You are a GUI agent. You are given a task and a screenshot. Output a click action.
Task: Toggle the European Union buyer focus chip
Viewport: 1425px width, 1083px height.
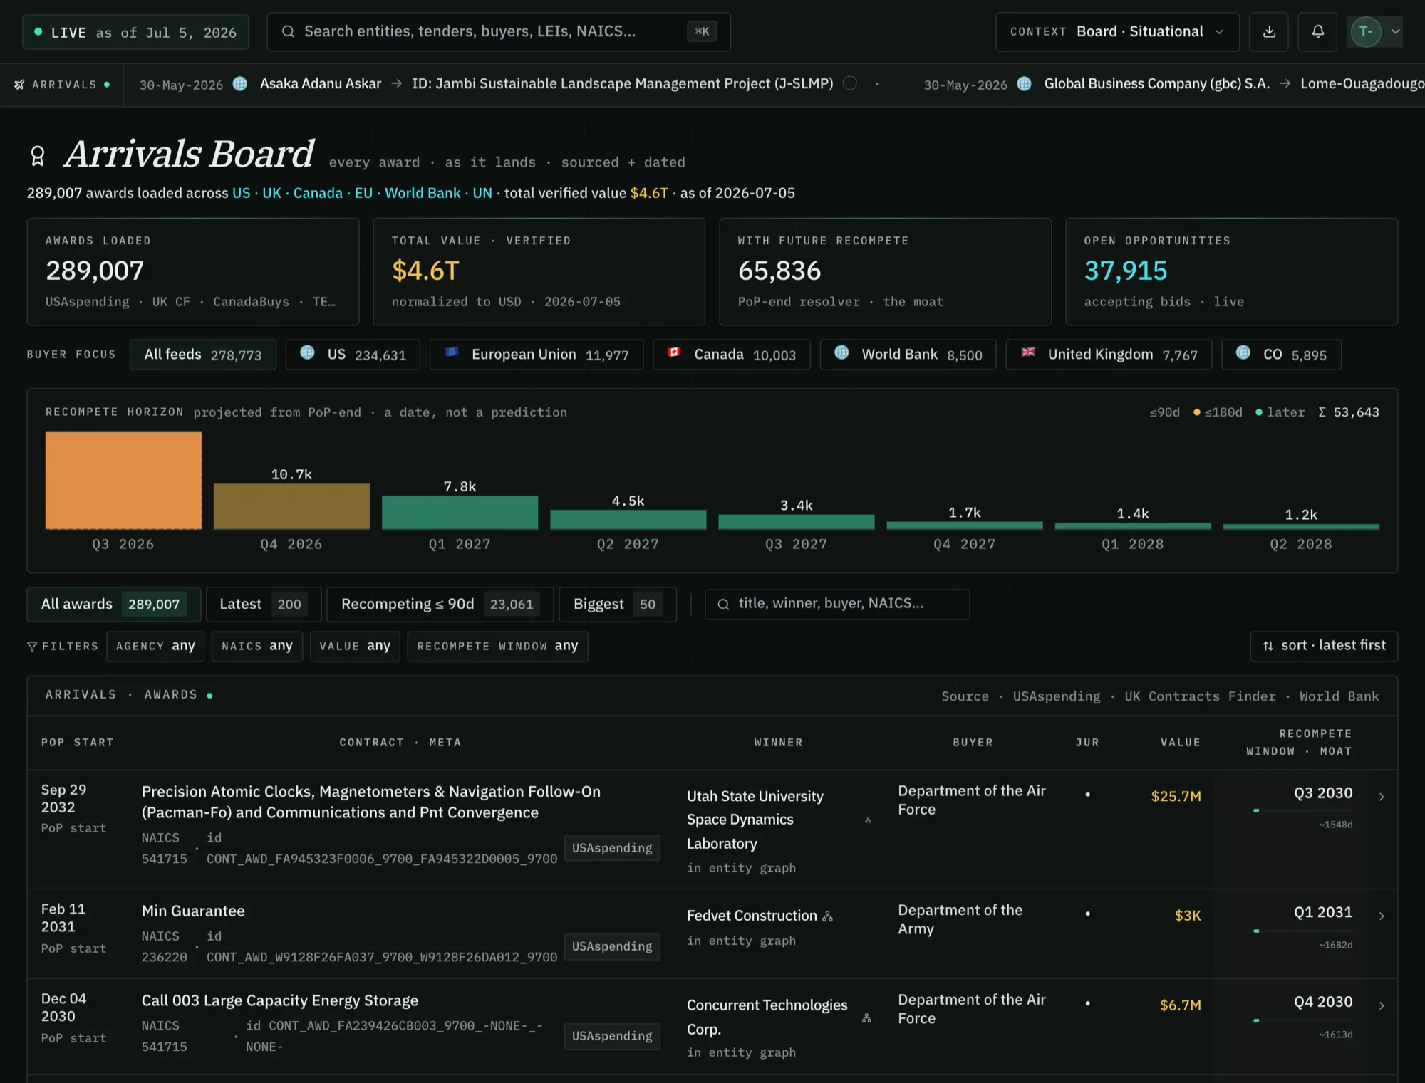coord(537,355)
